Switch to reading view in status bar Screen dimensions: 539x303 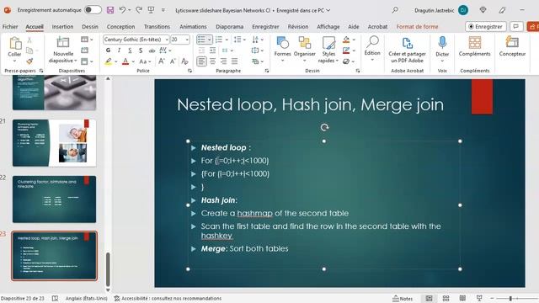(462, 298)
